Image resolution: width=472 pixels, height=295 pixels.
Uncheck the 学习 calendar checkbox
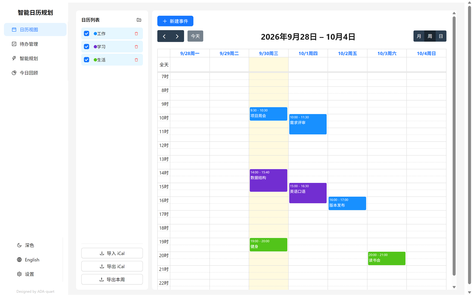[x=86, y=47]
